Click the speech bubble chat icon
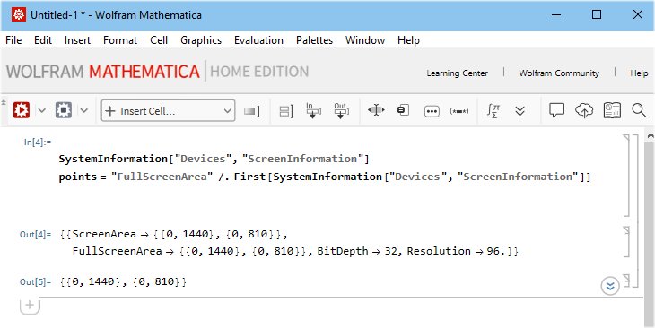The image size is (655, 328). (x=556, y=110)
